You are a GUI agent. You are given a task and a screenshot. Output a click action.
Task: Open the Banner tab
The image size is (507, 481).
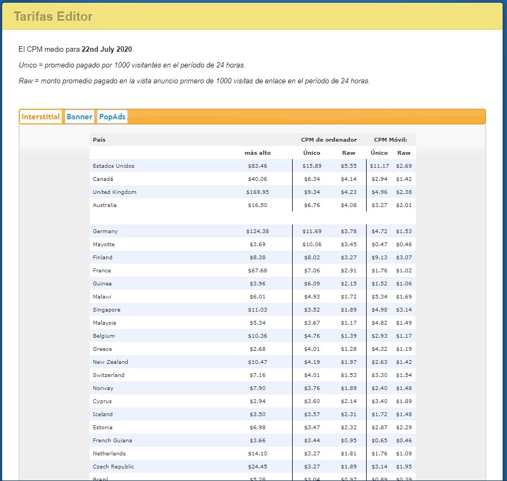click(79, 117)
